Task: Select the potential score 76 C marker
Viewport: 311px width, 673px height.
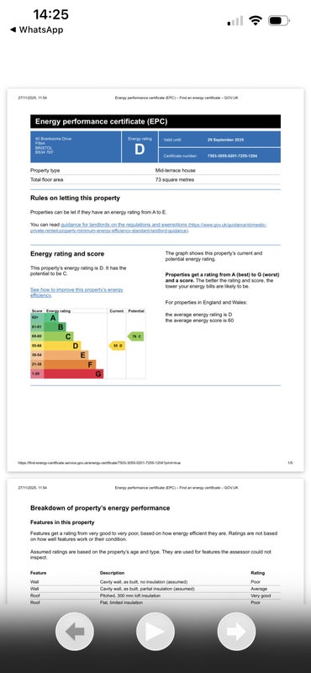Action: [135, 336]
